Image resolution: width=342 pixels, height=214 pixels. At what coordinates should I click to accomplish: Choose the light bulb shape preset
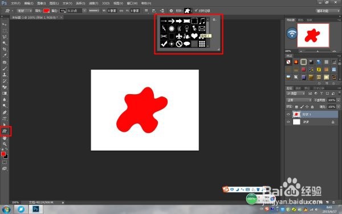(x=187, y=29)
